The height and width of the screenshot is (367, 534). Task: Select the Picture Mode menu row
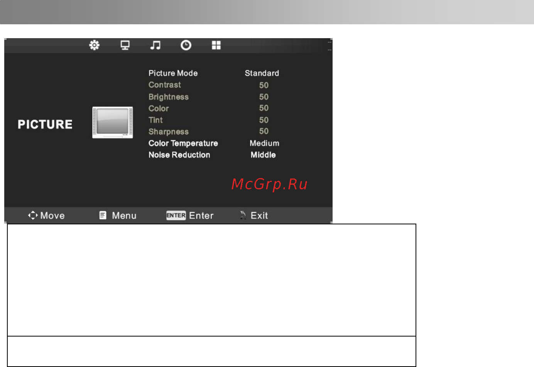[x=214, y=73]
